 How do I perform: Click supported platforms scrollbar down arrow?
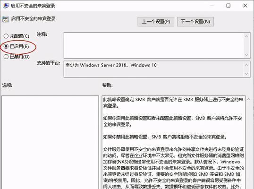[x=246, y=74]
